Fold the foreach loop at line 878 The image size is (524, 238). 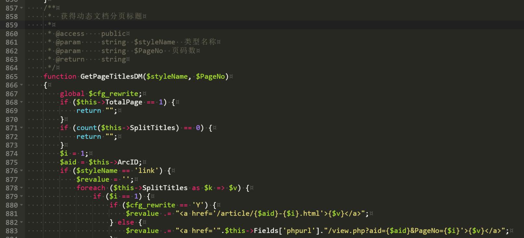coord(22,188)
